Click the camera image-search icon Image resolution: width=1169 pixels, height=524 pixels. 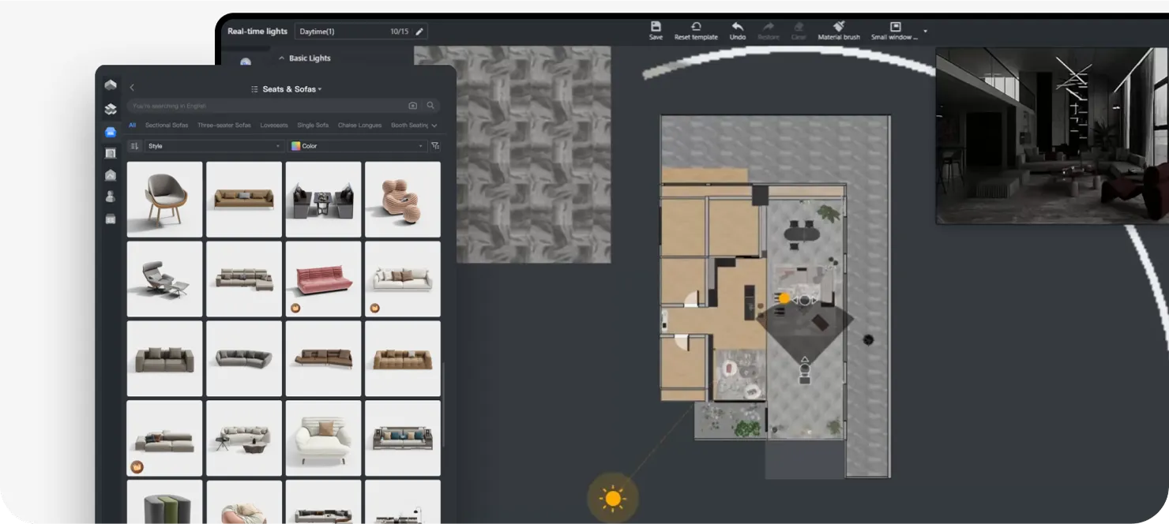click(412, 105)
